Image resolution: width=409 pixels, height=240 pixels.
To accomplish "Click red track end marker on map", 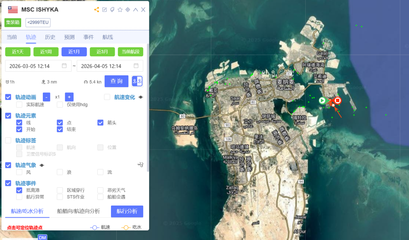I will [337, 100].
